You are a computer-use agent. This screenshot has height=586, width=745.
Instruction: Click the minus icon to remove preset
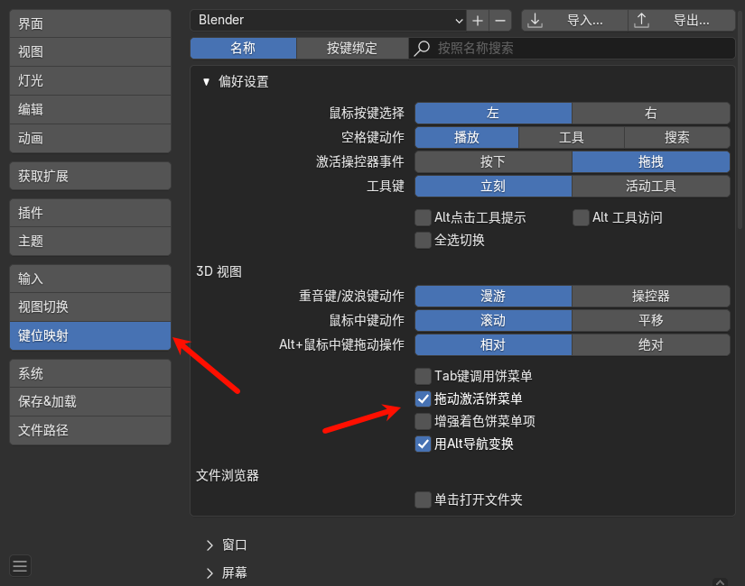tap(501, 21)
